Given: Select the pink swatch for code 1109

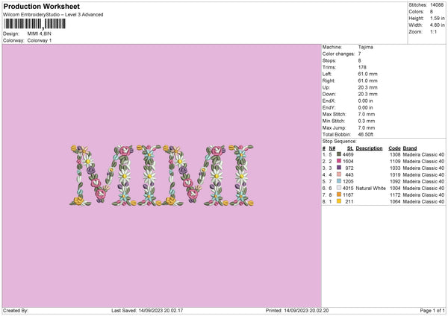Looking at the screenshot, I should (339, 161).
